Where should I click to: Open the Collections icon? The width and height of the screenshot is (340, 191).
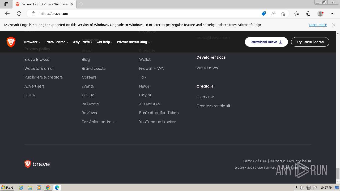(x=308, y=14)
